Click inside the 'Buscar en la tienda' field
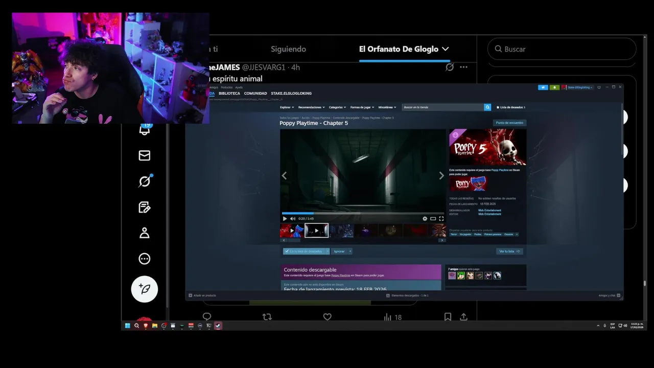Viewport: 654px width, 368px height. click(442, 107)
